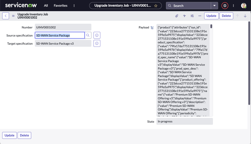Click the attachments paperclip icon

coord(177,16)
